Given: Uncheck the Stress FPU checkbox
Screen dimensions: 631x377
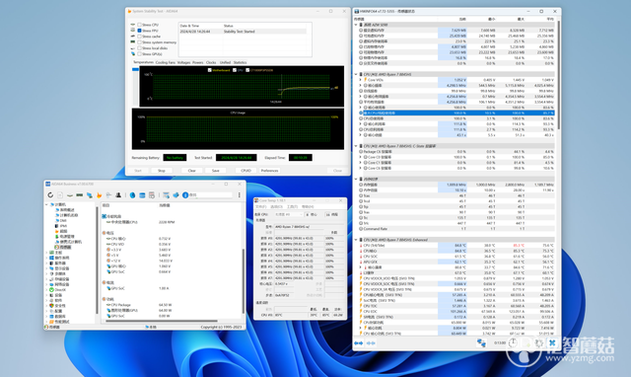Looking at the screenshot, I should [139, 31].
